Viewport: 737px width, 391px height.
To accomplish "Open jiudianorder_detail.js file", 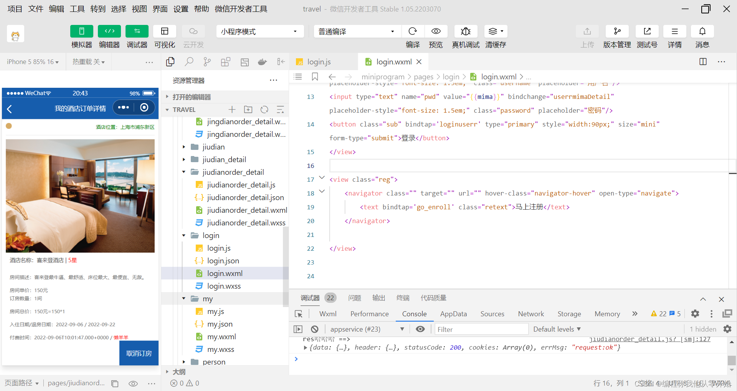I will 241,185.
